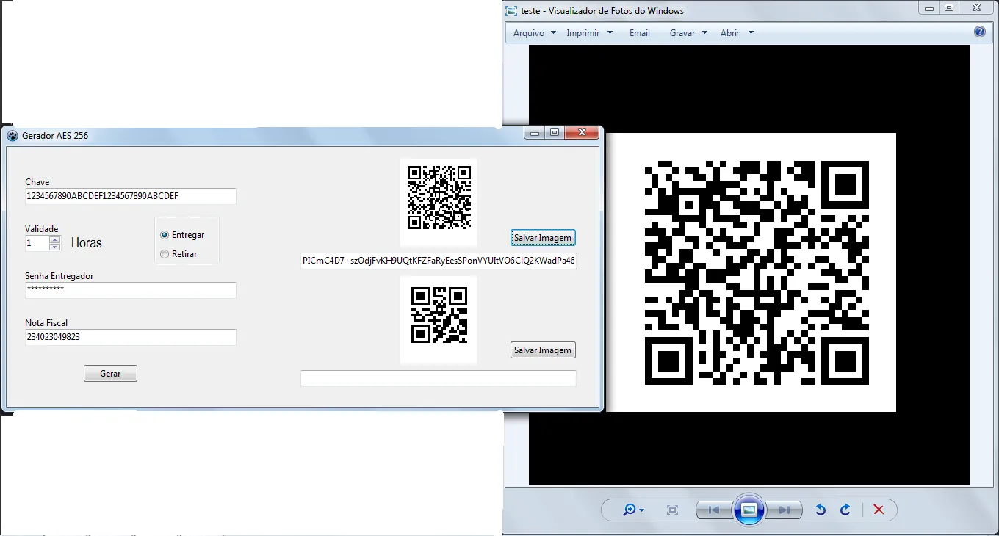Click Salvar Imagem beside the upper QR code
Viewport: 999px width, 536px height.
(543, 238)
